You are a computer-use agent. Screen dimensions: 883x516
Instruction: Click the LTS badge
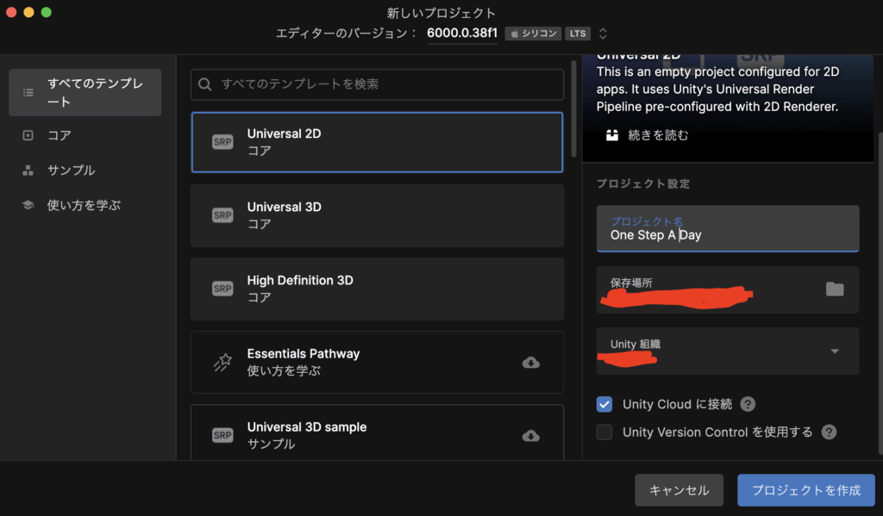tap(578, 34)
